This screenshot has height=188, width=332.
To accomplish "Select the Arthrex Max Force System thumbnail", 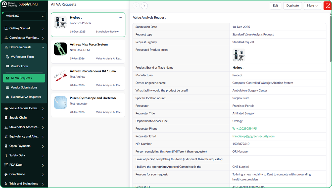I will [x=61, y=49].
